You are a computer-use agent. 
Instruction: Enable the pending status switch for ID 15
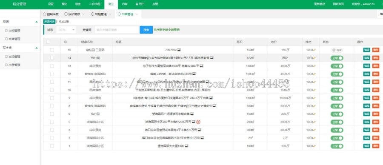[x=337, y=50]
